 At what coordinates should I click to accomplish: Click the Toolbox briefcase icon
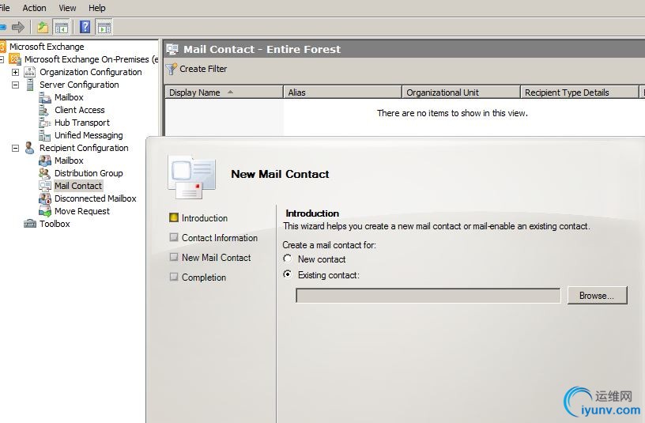30,224
